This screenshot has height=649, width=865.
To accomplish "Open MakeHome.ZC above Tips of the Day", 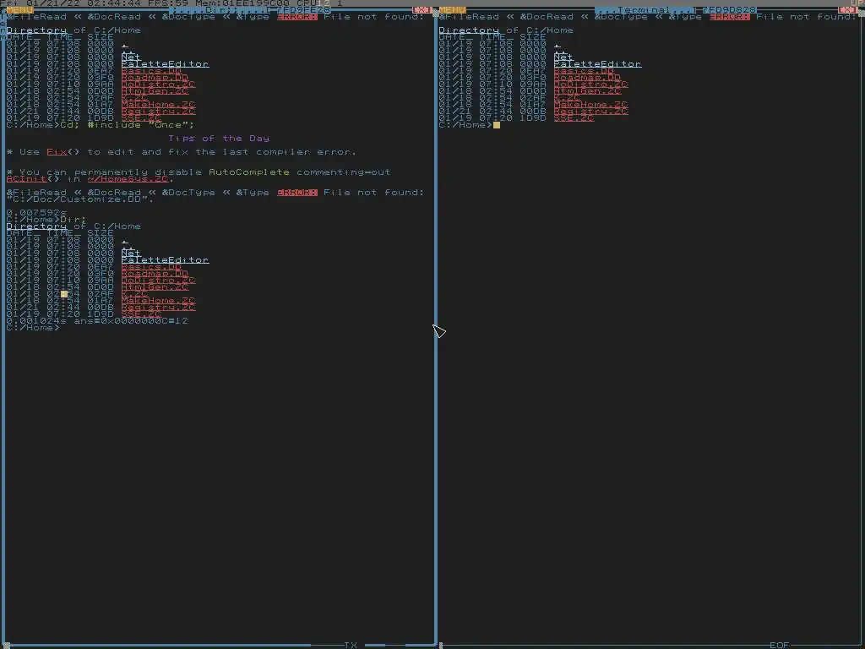I will click(x=158, y=104).
